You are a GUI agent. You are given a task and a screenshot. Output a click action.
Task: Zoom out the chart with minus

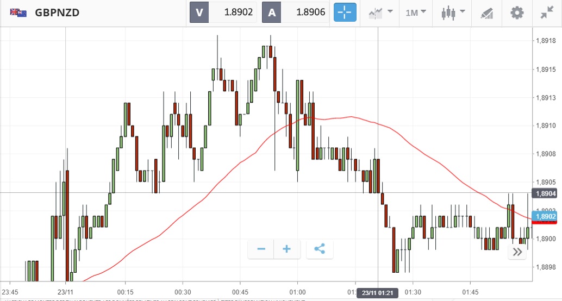click(261, 249)
